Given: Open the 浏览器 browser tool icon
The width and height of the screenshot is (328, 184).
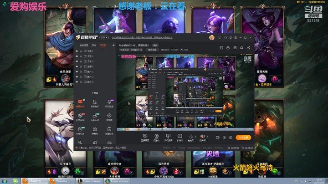Looking at the screenshot, I should pos(109,116).
